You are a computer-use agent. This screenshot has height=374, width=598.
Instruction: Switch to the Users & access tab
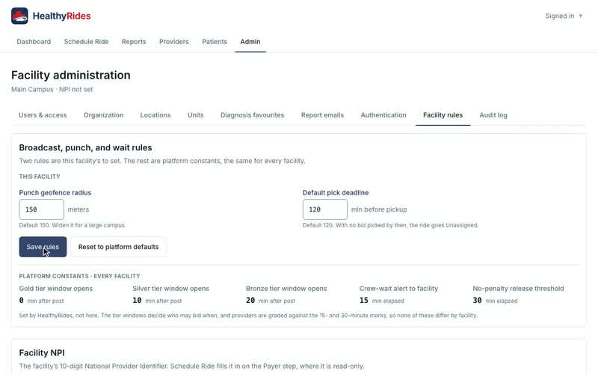pos(43,115)
